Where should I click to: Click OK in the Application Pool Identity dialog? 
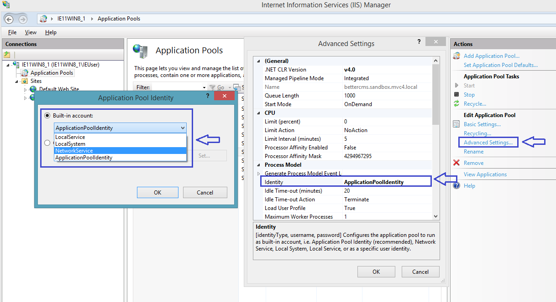tap(157, 192)
